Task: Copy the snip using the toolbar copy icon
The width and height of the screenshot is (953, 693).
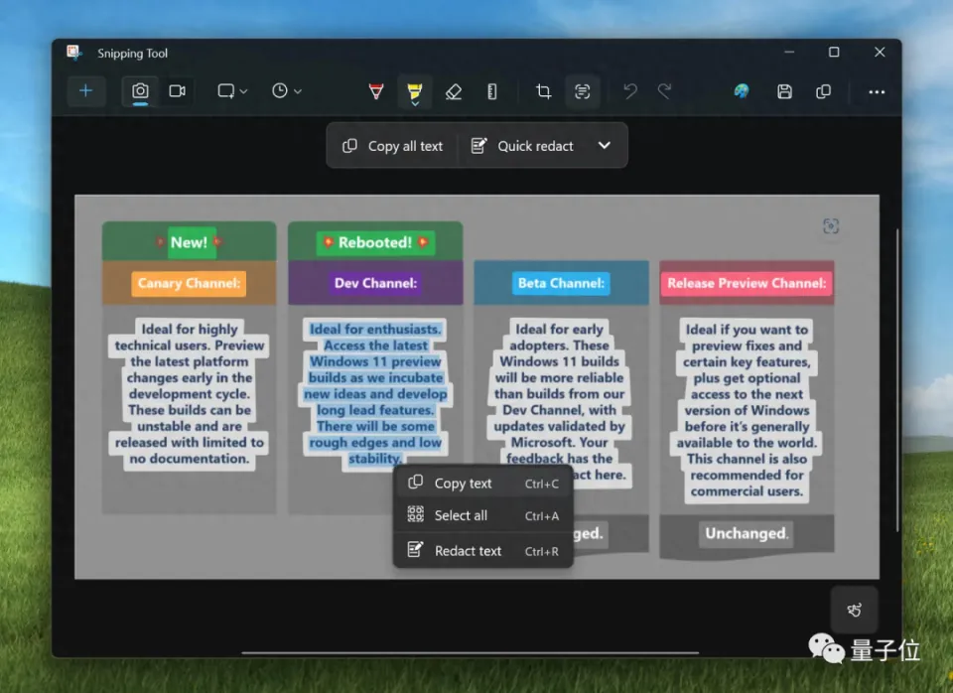Action: [x=823, y=91]
